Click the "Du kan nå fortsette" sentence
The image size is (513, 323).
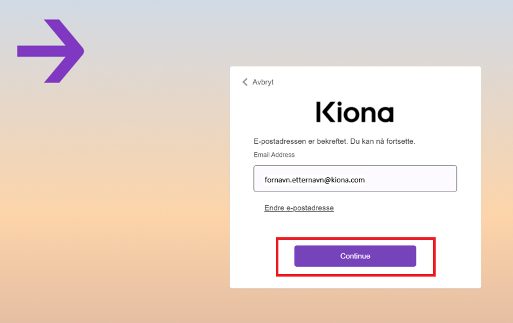[x=382, y=141]
